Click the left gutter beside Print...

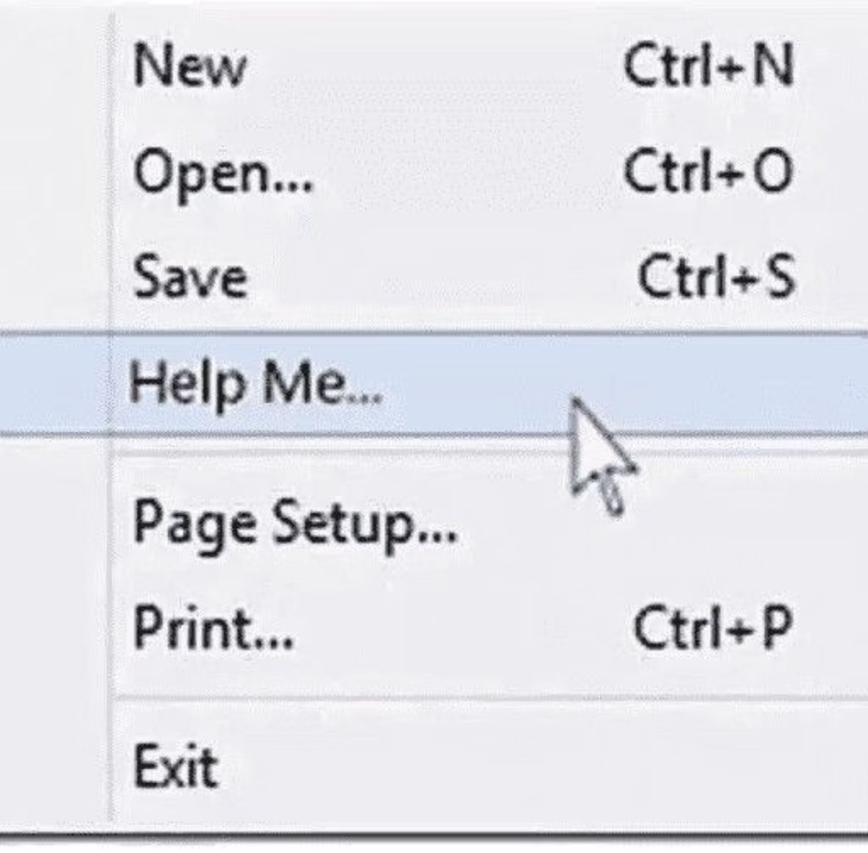tap(55, 629)
